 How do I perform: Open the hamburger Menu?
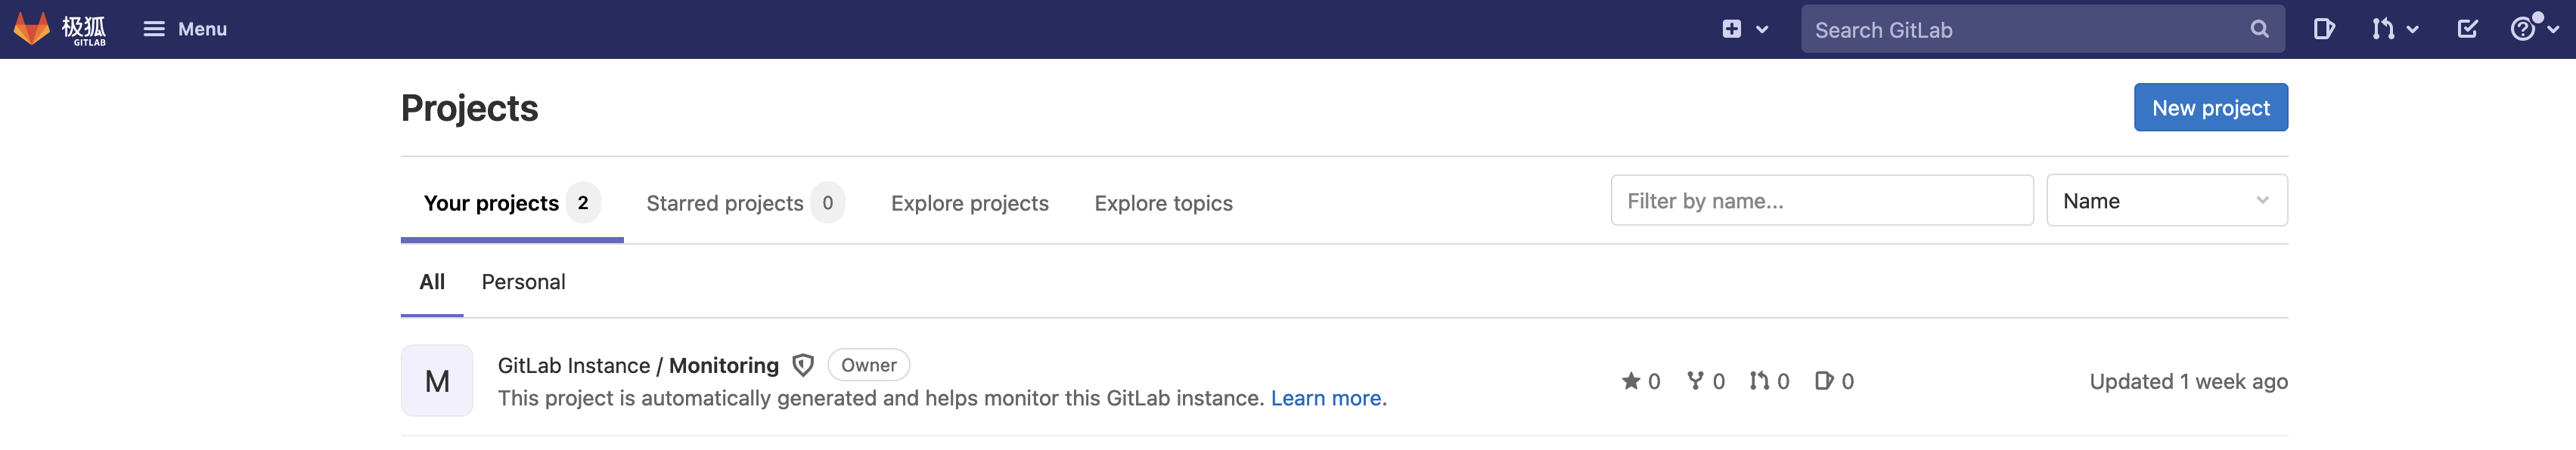pyautogui.click(x=185, y=29)
